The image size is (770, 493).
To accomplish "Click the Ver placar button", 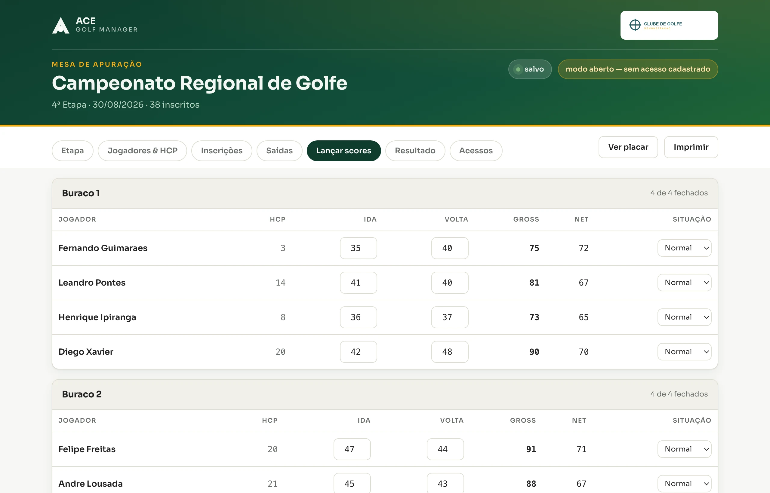I will 628,147.
